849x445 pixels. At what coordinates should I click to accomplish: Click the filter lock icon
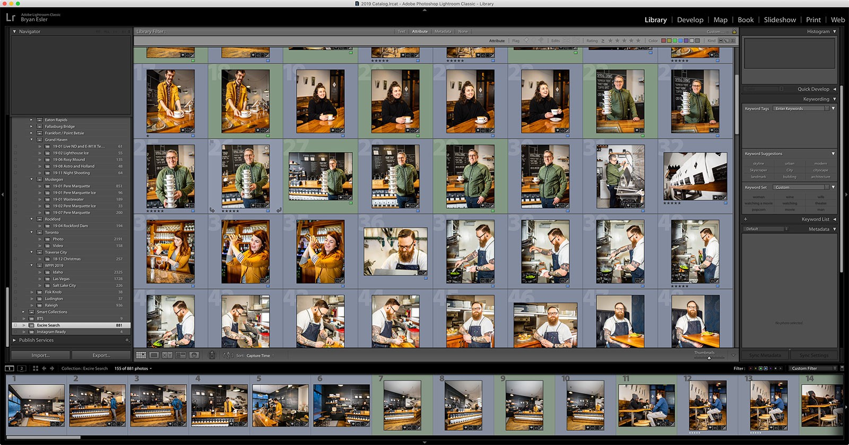click(x=734, y=32)
